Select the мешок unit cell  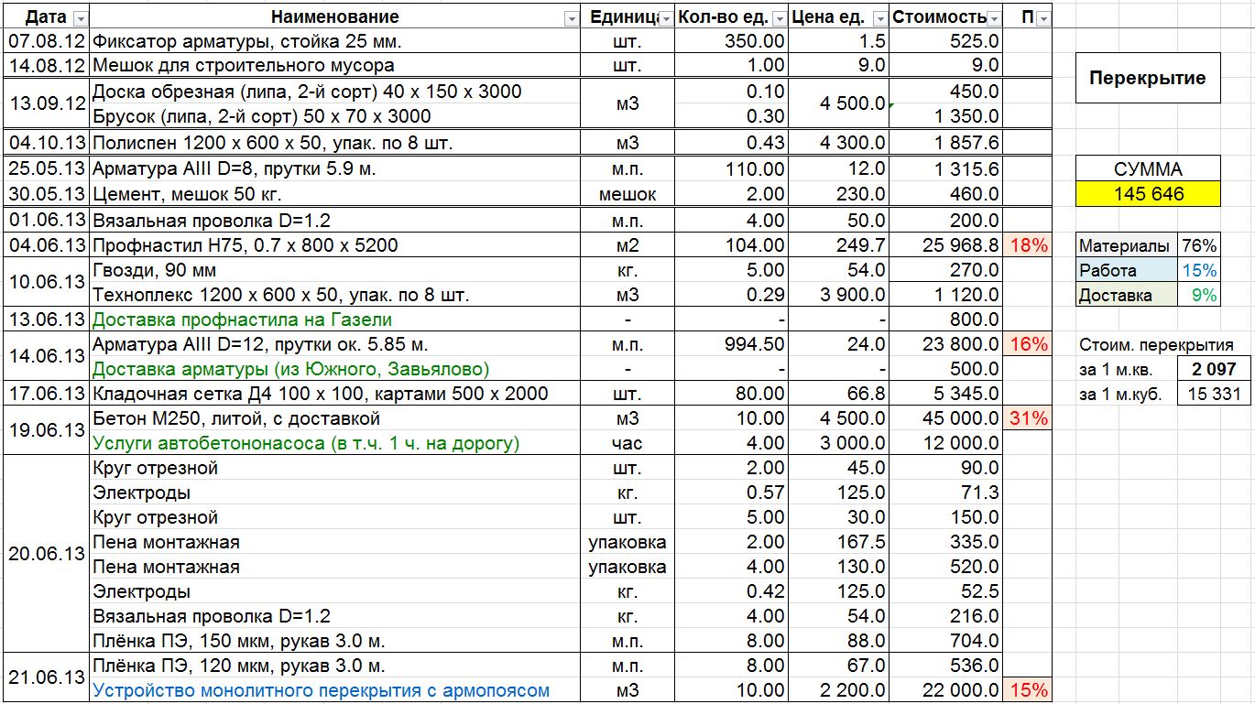pyautogui.click(x=627, y=194)
